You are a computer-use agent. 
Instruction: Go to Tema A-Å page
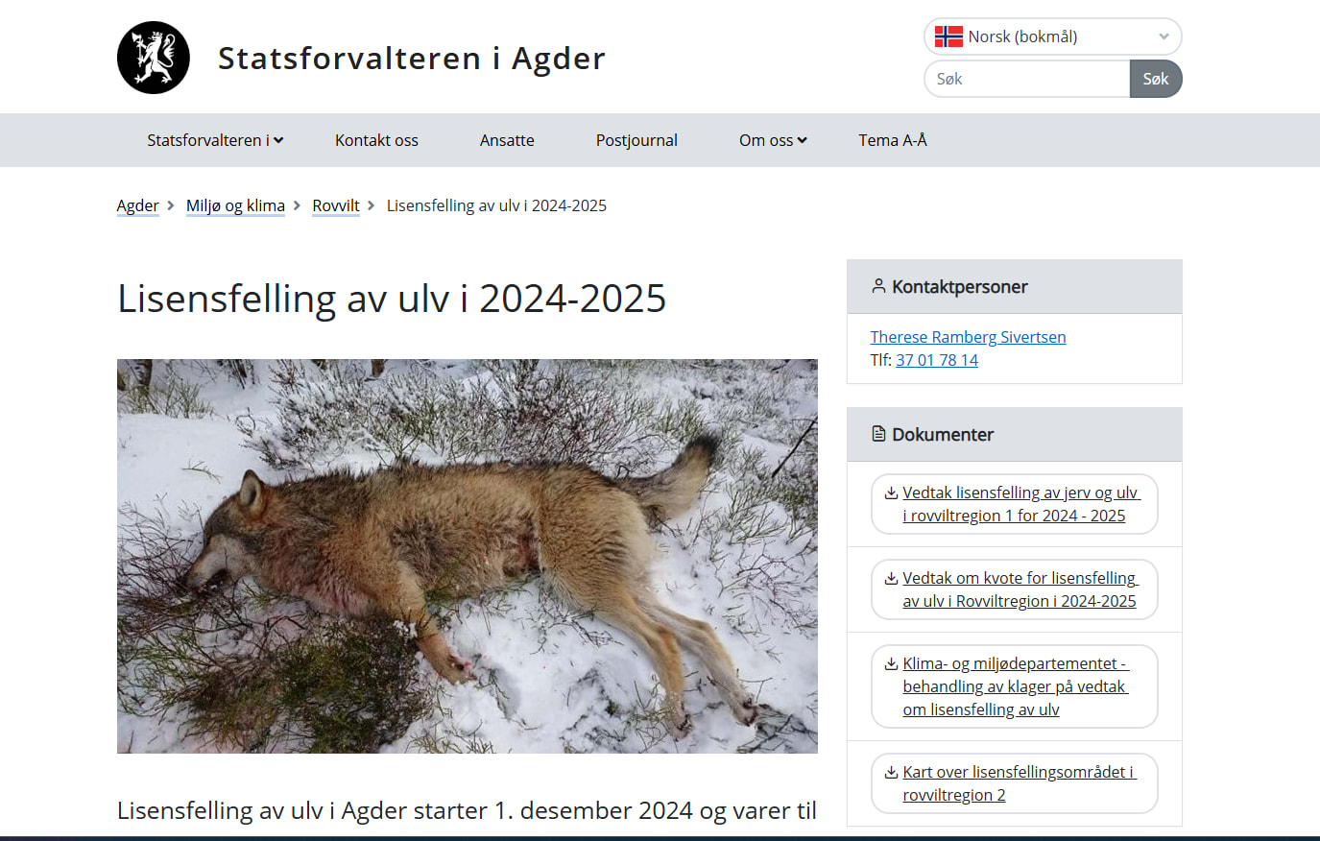[x=893, y=140]
